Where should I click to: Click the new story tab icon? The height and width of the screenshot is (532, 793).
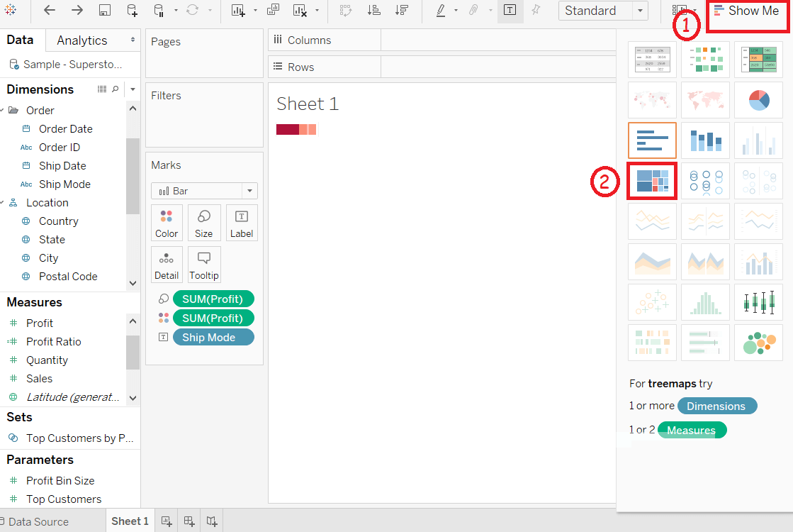[212, 521]
